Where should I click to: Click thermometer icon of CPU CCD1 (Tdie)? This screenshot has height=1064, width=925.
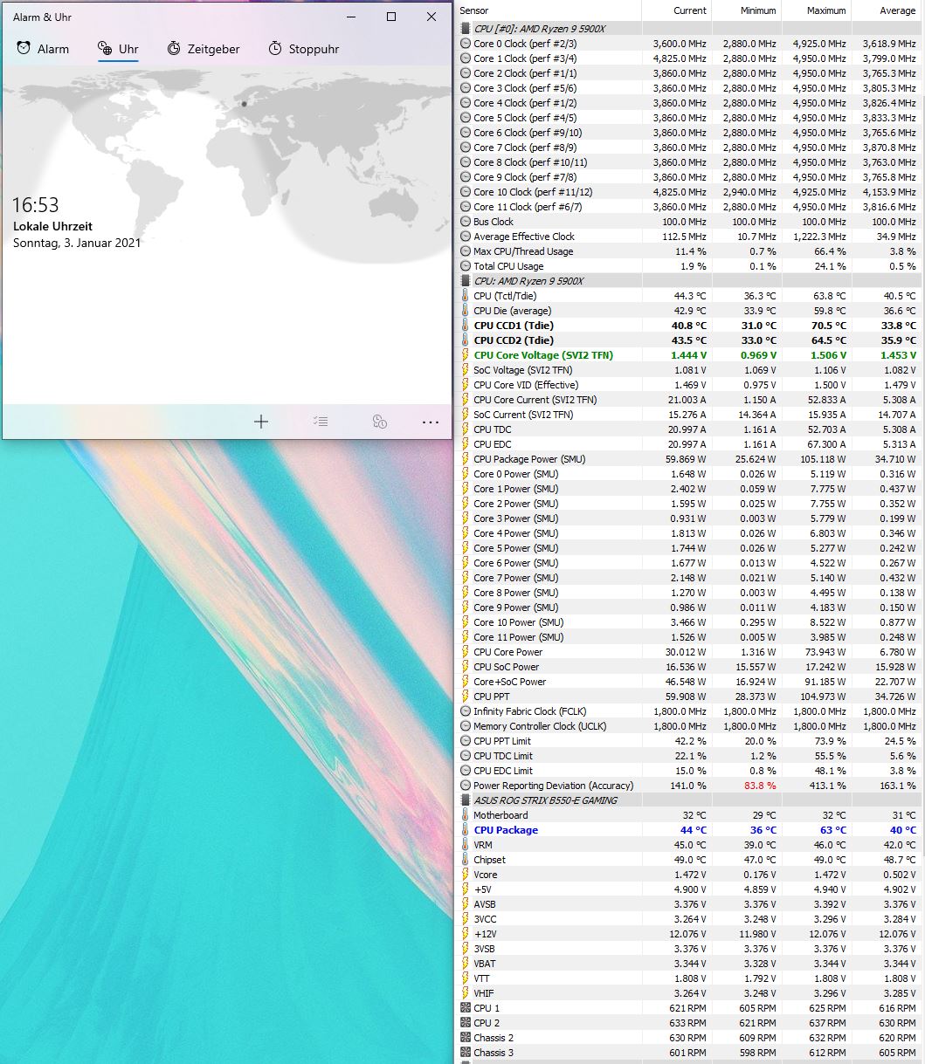(466, 326)
